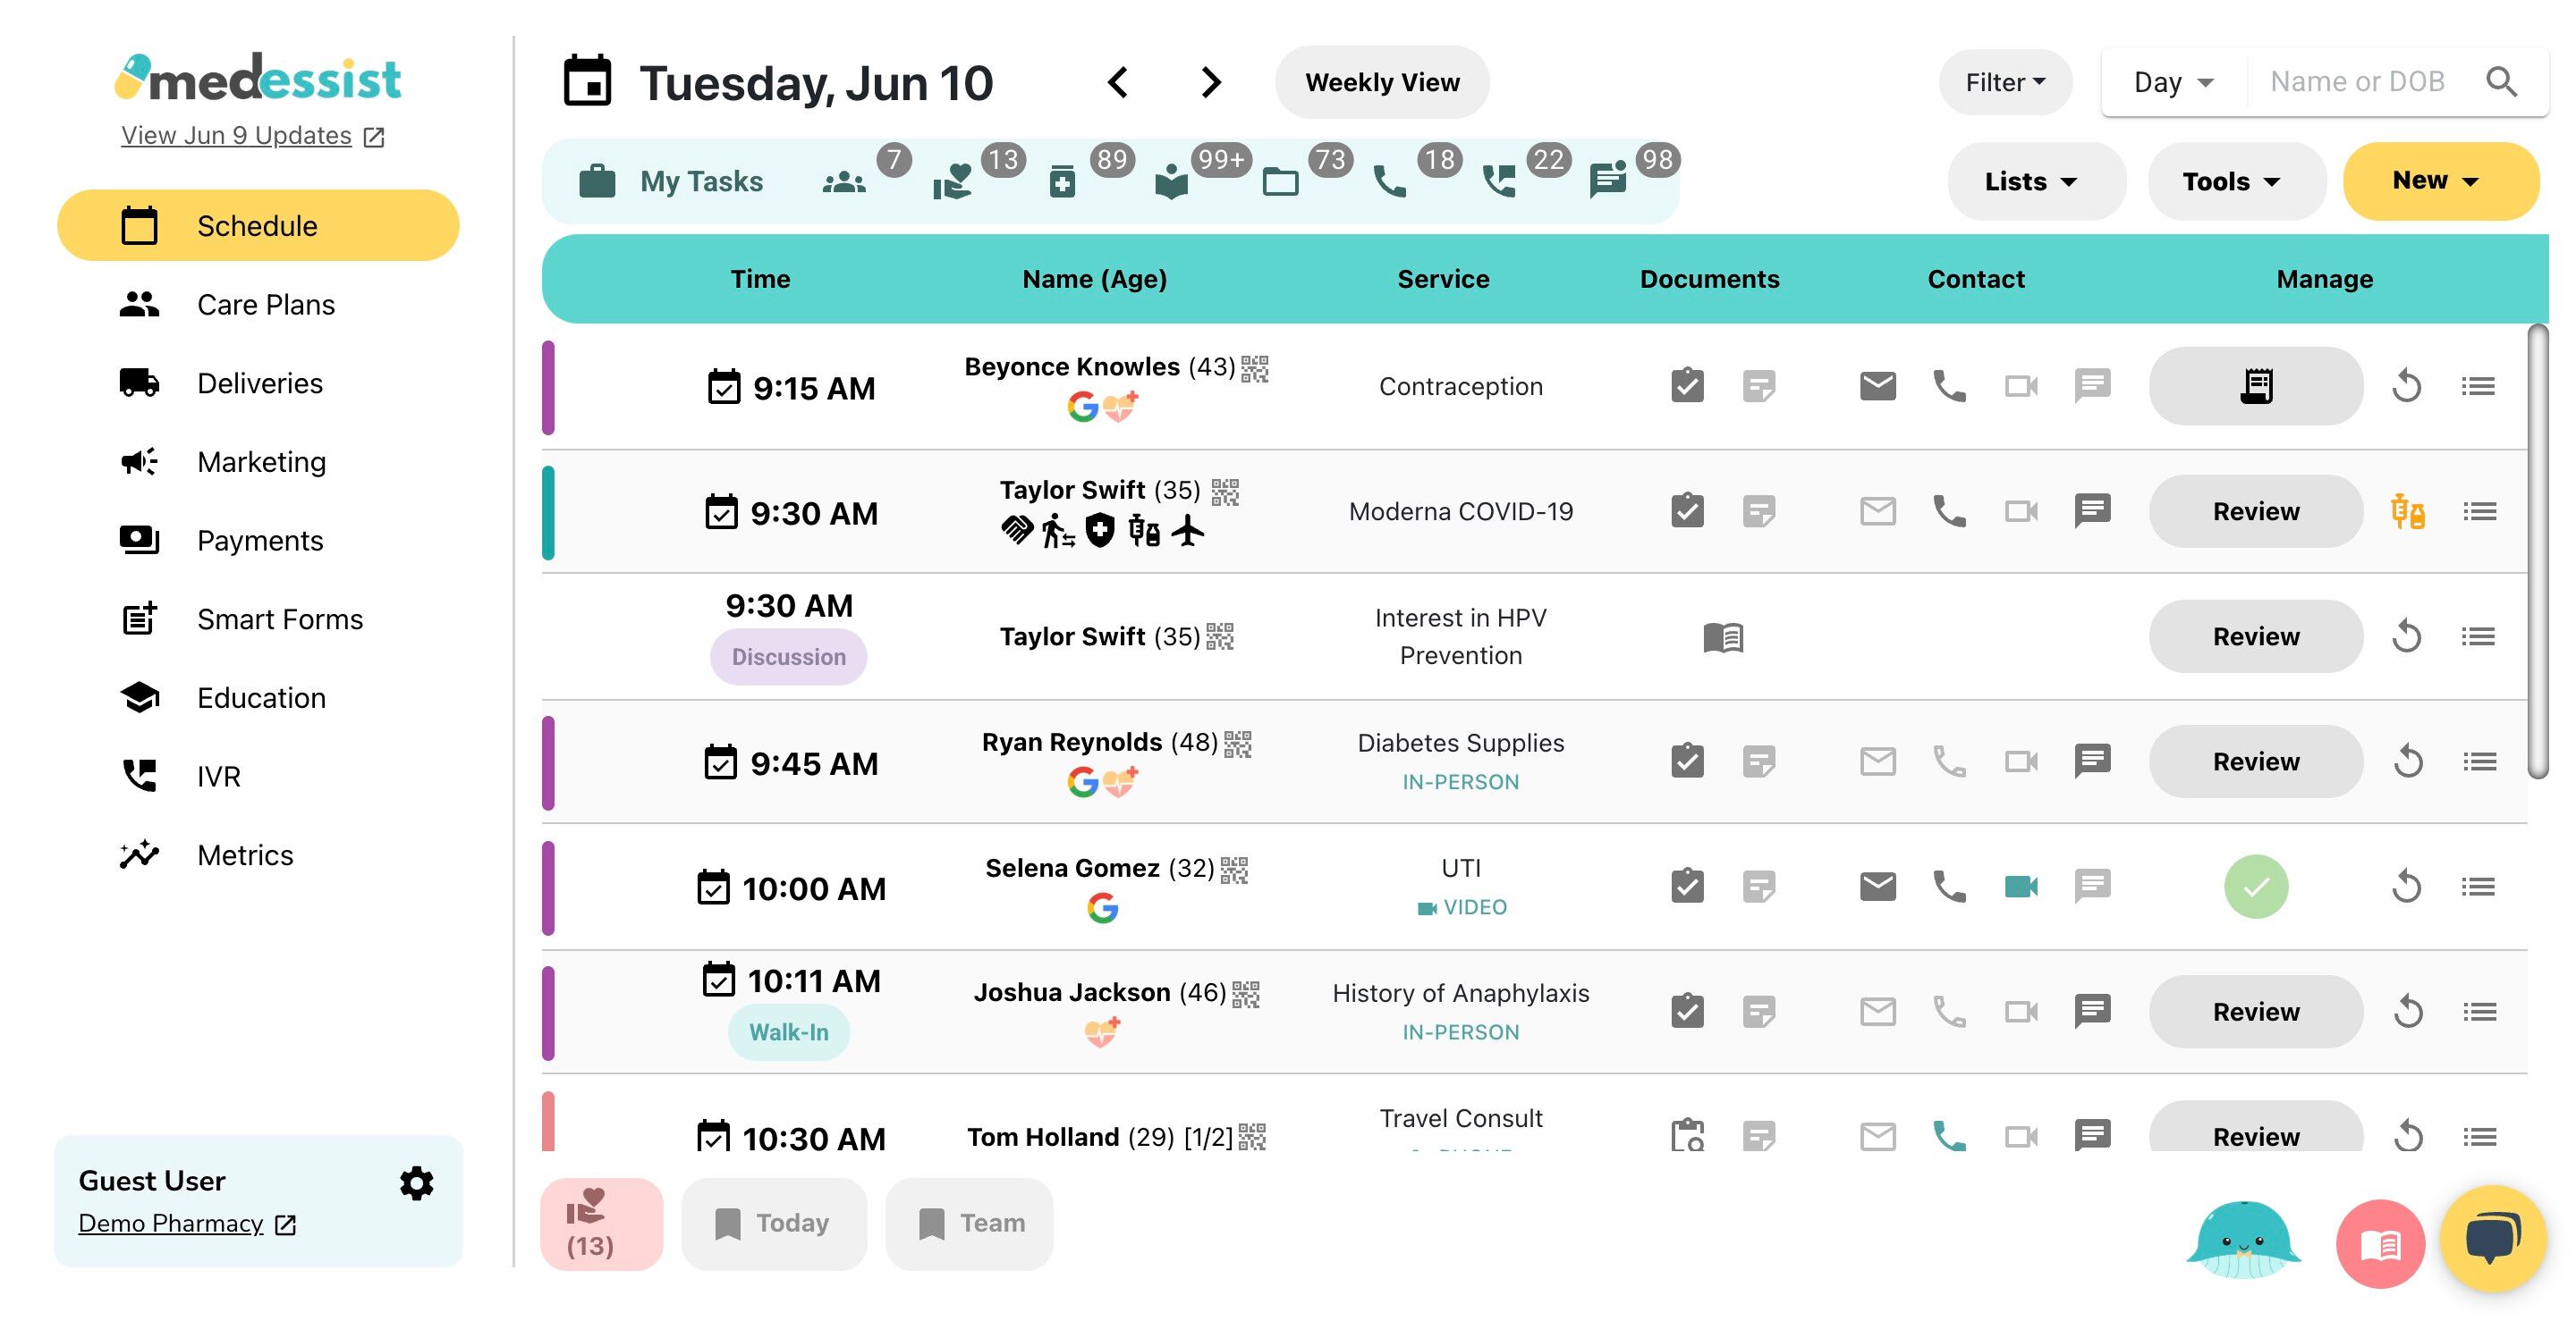Switch to Weekly View
This screenshot has width=2576, height=1321.
1381,82
